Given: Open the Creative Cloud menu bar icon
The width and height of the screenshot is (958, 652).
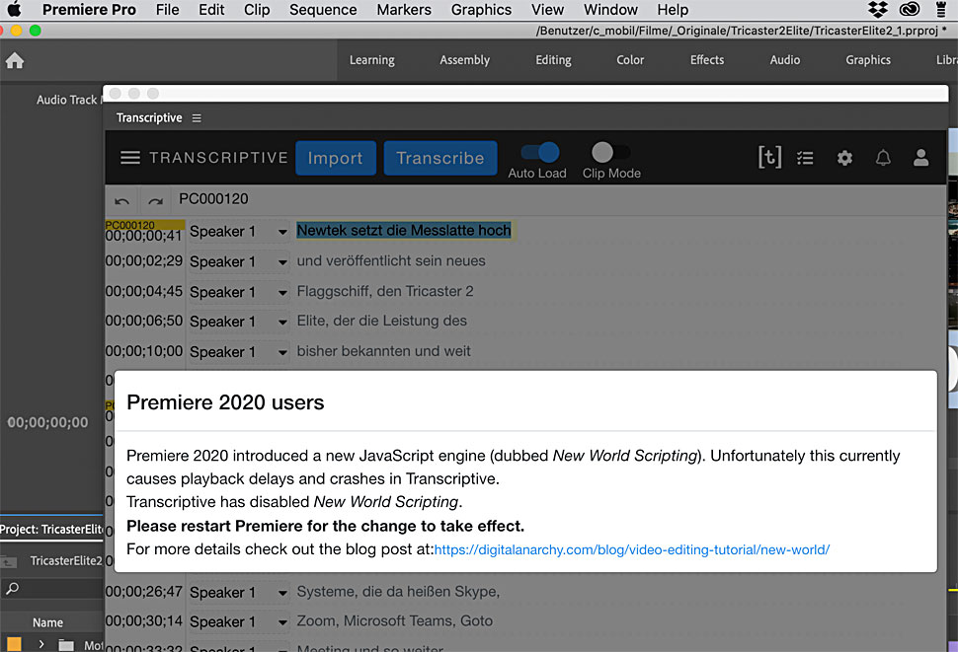Looking at the screenshot, I should coord(910,9).
